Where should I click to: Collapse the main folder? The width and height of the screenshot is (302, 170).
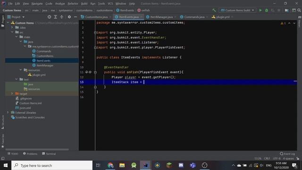[17, 37]
